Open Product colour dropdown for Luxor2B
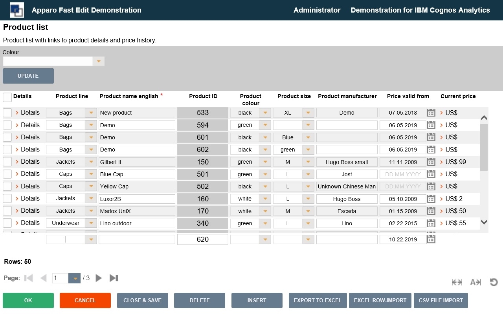The width and height of the screenshot is (503, 314). coord(265,199)
